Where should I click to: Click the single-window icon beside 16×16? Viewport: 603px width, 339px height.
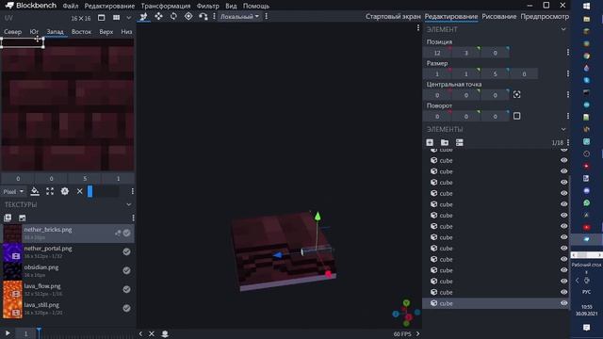point(101,18)
